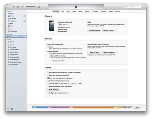Image resolution: width=152 pixels, height=119 pixels.
Task: Adjust the volume slider in the toolbar
Action: click(x=31, y=7)
